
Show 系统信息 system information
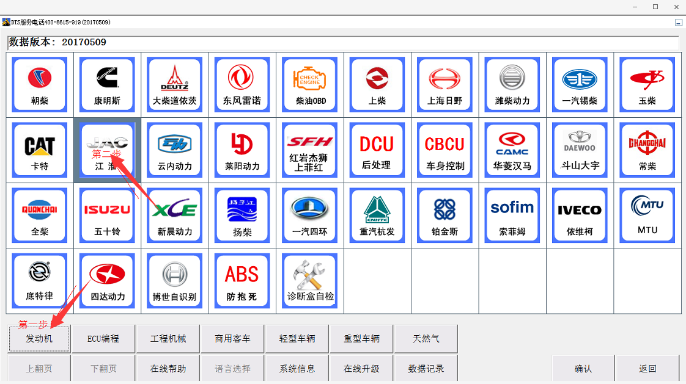point(297,368)
